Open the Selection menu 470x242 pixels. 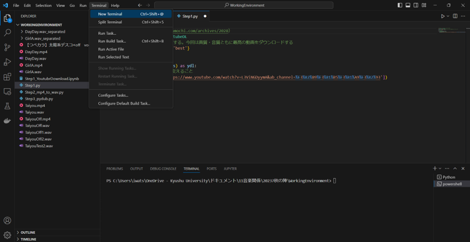click(43, 5)
